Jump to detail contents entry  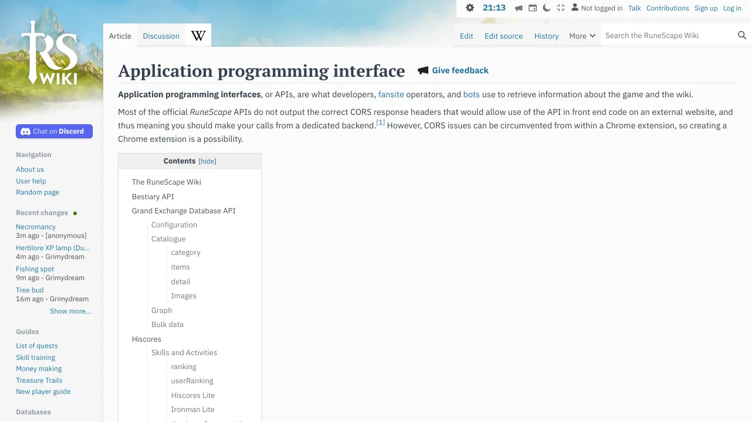(181, 282)
